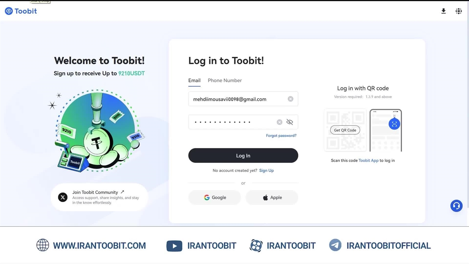This screenshot has width=469, height=264.
Task: Clear the password field with X icon
Action: (x=280, y=122)
